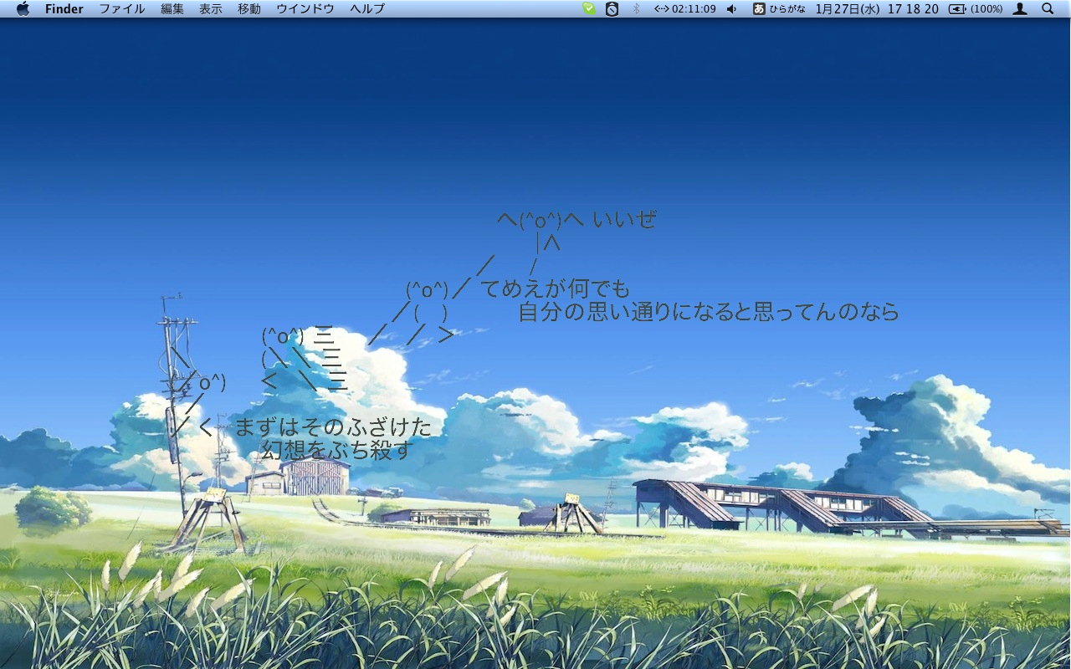Open the Bluetooth status menu

coord(636,8)
